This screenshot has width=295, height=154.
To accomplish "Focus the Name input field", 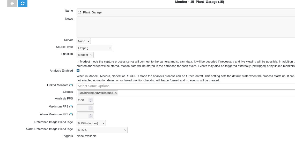I will click(x=186, y=12).
